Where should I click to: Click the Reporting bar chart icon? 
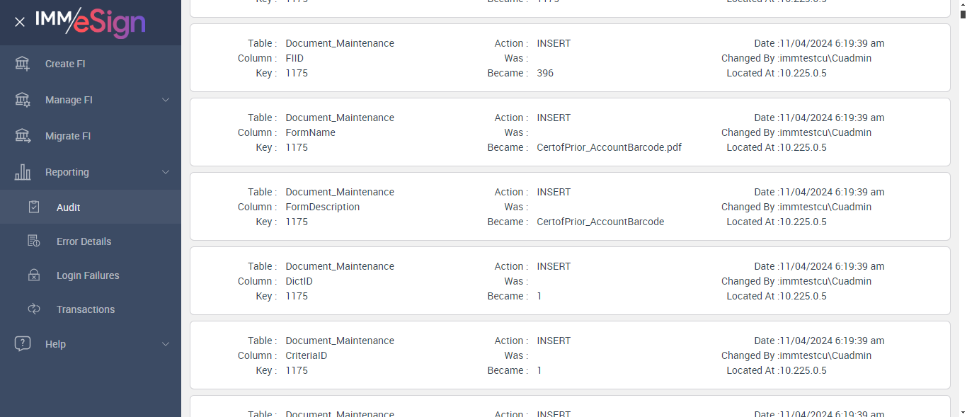[x=23, y=172]
